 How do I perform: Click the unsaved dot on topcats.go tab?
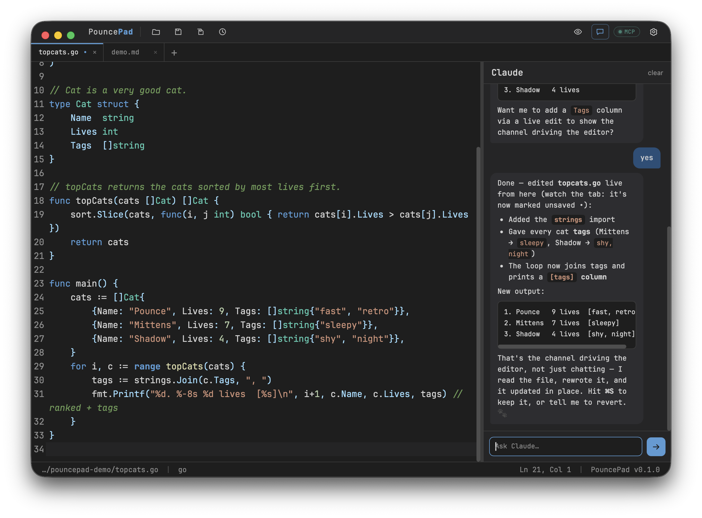point(85,52)
